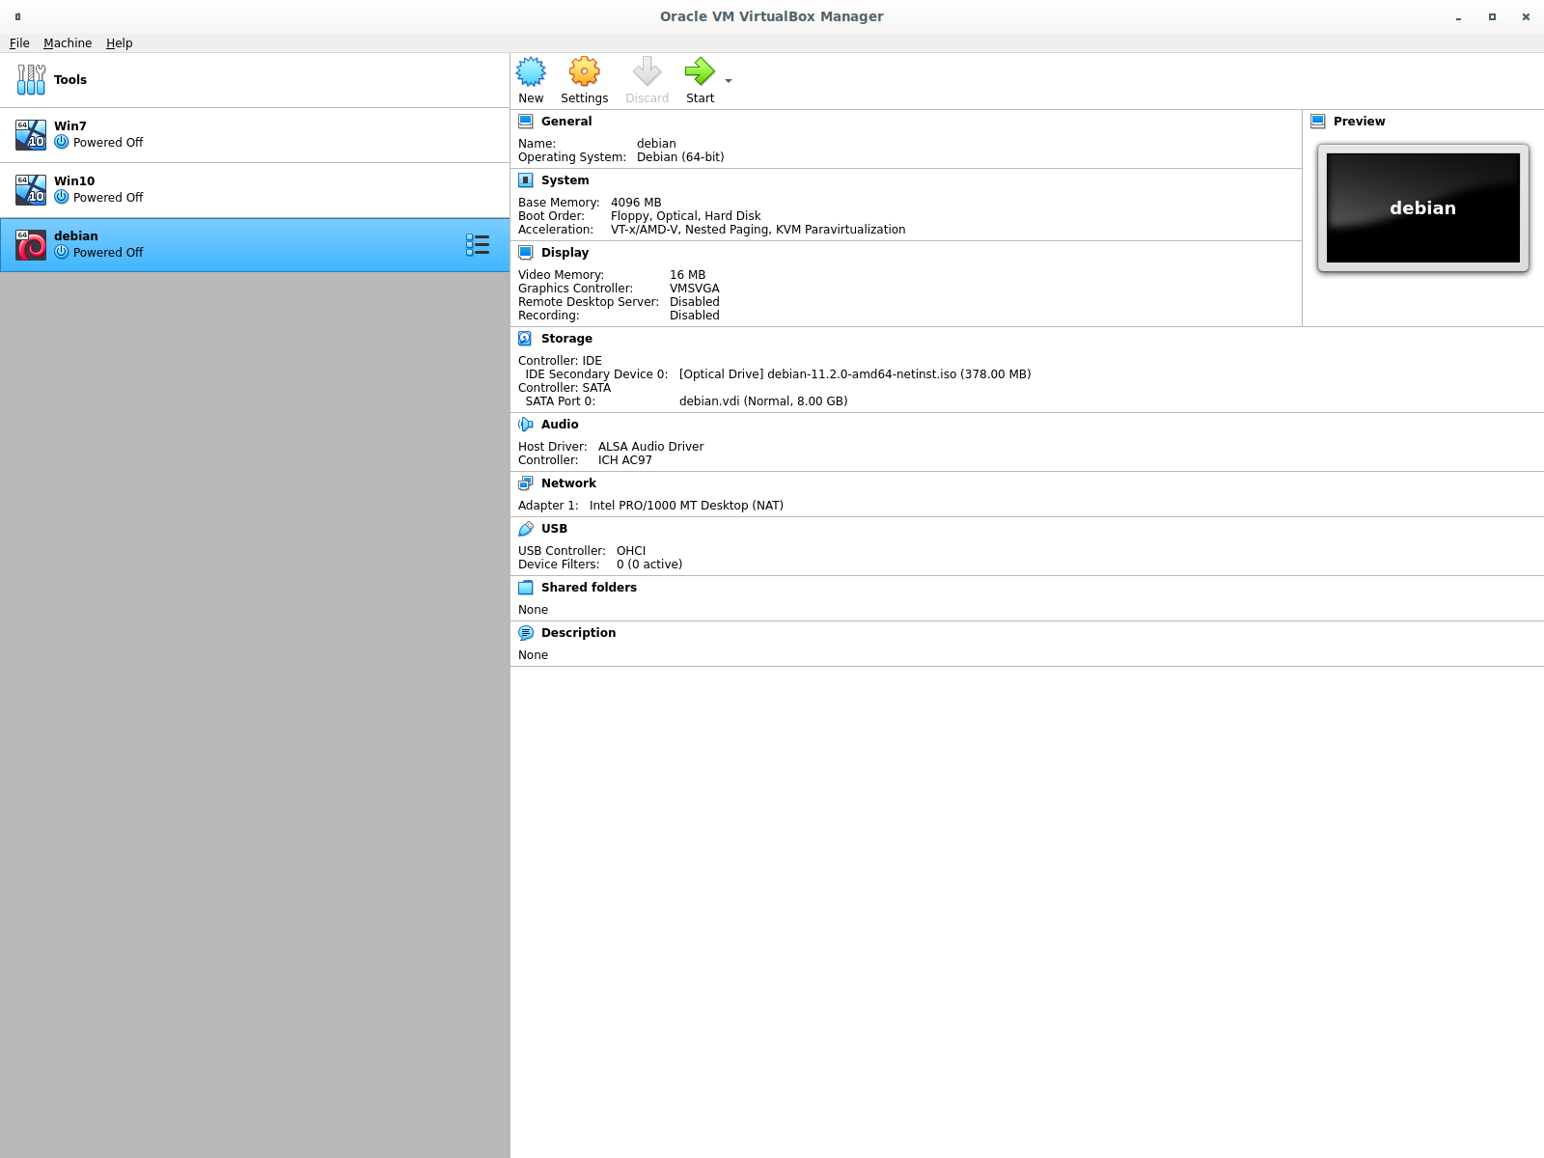Open Settings with the gear icon
The height and width of the screenshot is (1158, 1544).
pyautogui.click(x=584, y=72)
